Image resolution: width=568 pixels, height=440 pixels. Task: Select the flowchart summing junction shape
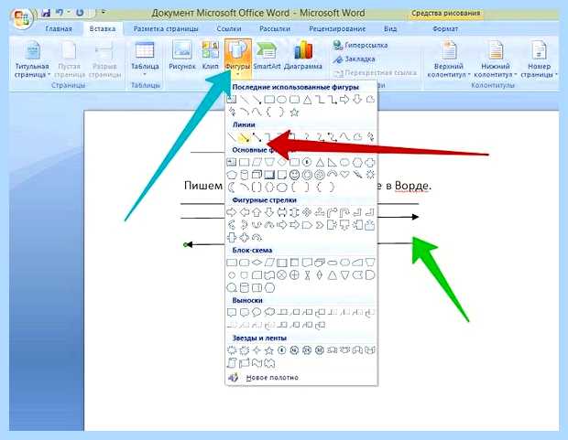[282, 275]
